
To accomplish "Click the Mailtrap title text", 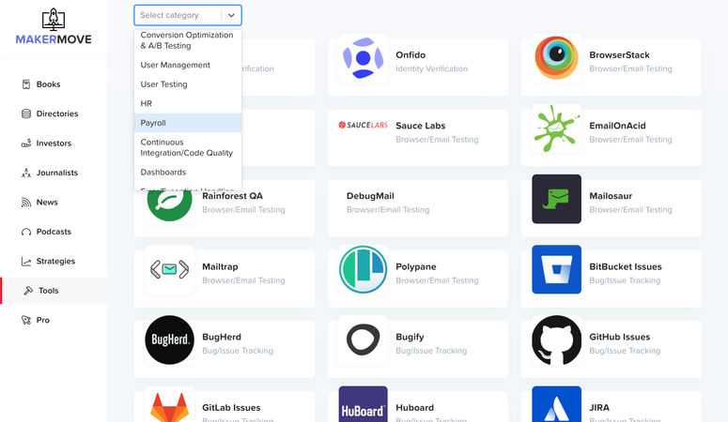I will point(220,266).
